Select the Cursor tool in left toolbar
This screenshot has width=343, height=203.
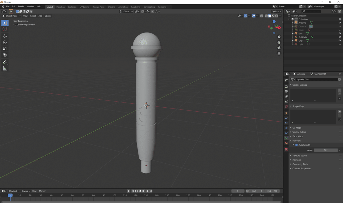(5, 29)
